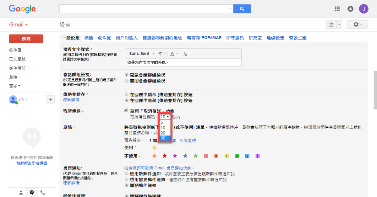Click the red 撰寫 compose button

pos(26,39)
